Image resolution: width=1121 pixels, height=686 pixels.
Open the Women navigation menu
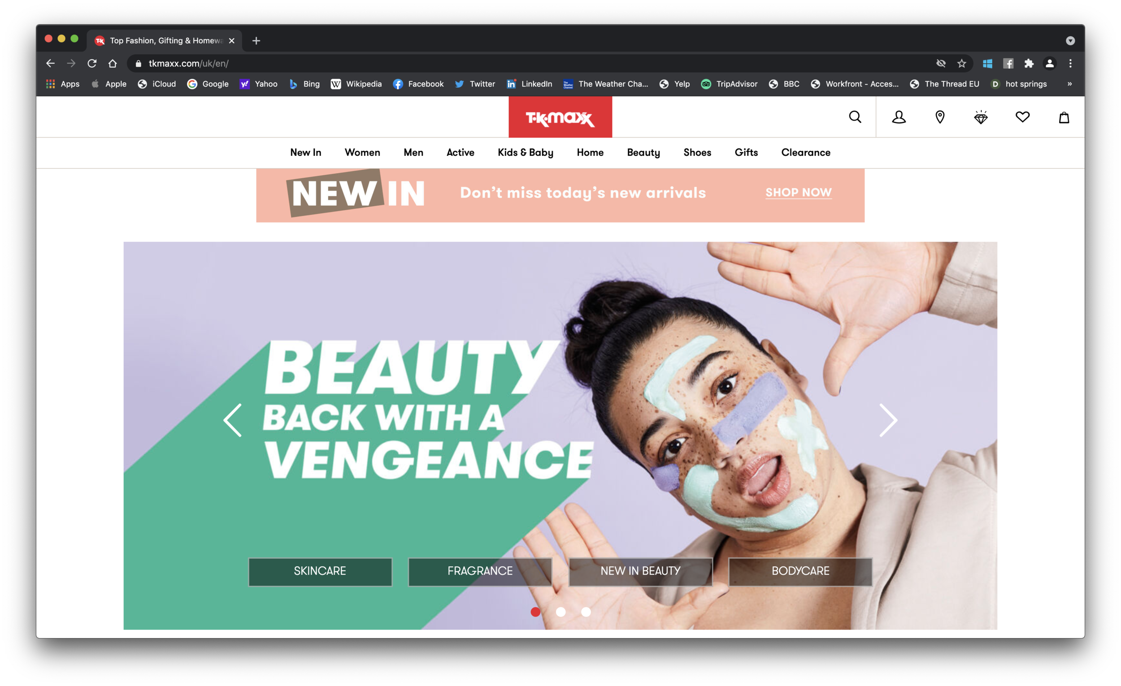pos(362,153)
